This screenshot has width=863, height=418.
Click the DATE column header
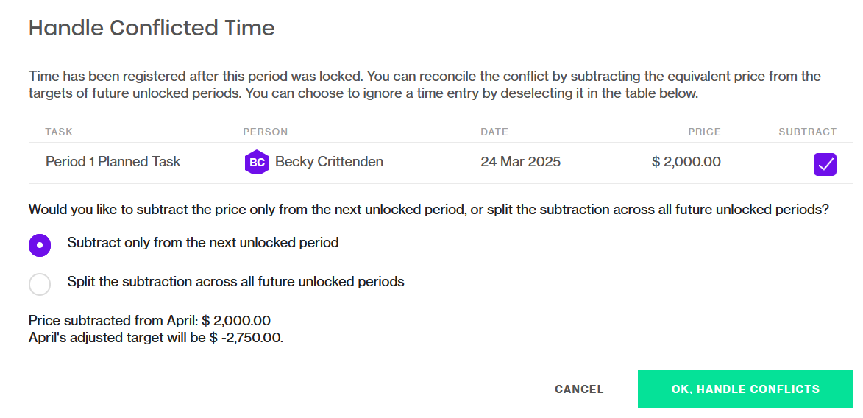(x=494, y=132)
